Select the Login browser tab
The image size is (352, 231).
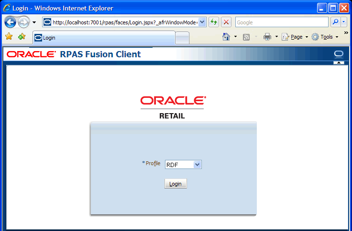click(104, 38)
